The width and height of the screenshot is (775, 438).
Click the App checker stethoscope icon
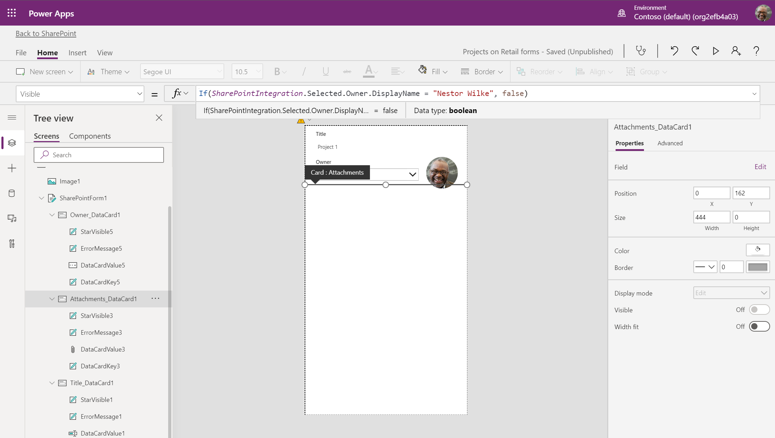pyautogui.click(x=640, y=51)
